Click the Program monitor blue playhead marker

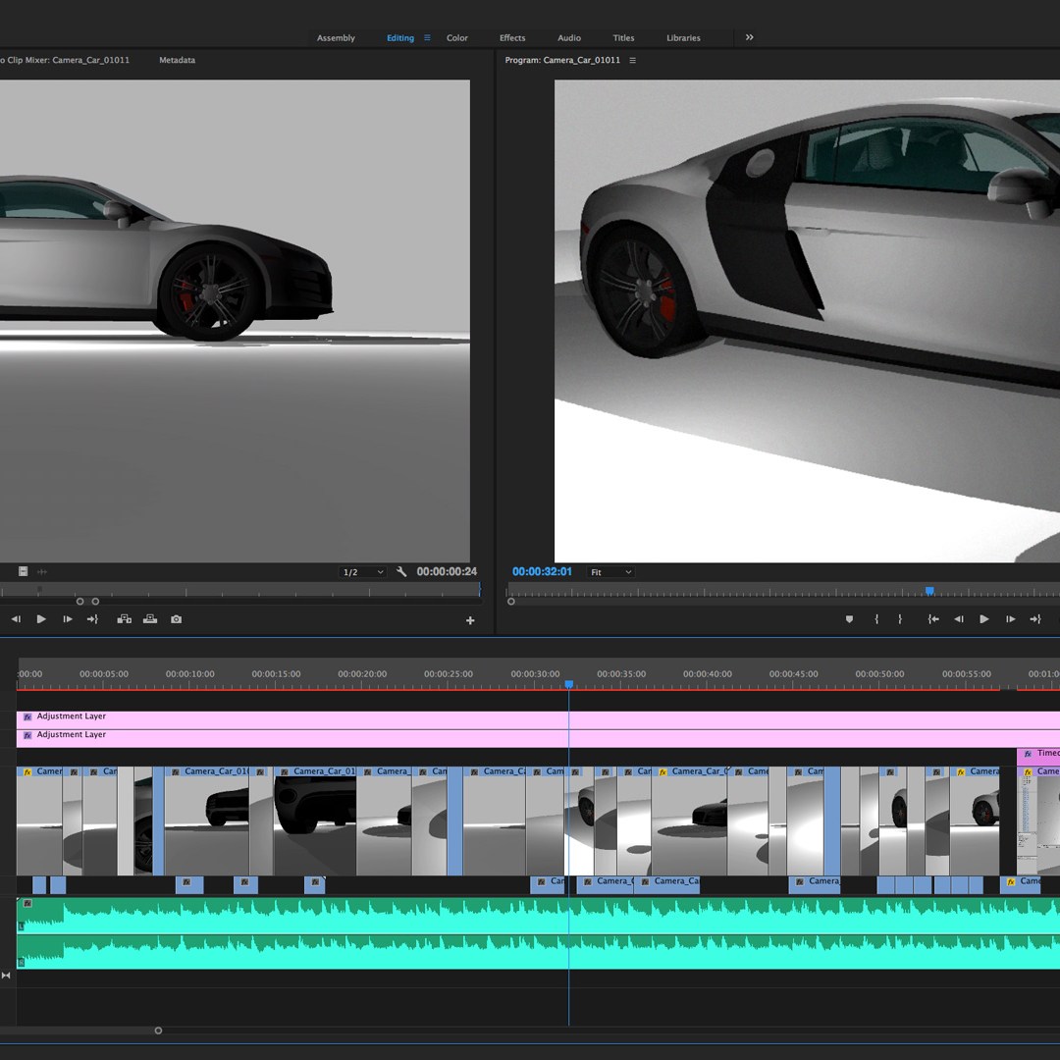[x=929, y=591]
